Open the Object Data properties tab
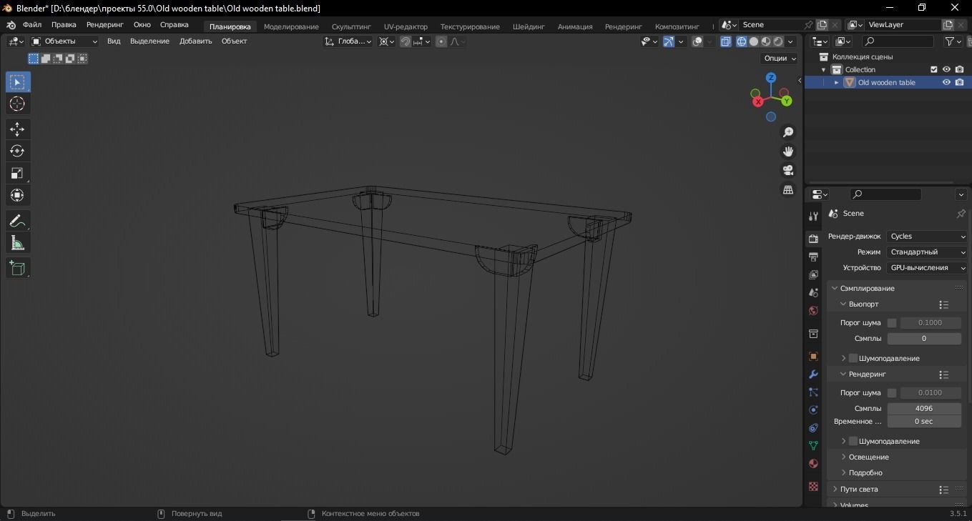Viewport: 972px width, 521px height. click(813, 445)
